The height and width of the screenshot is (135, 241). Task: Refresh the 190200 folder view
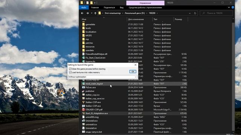(x=195, y=13)
